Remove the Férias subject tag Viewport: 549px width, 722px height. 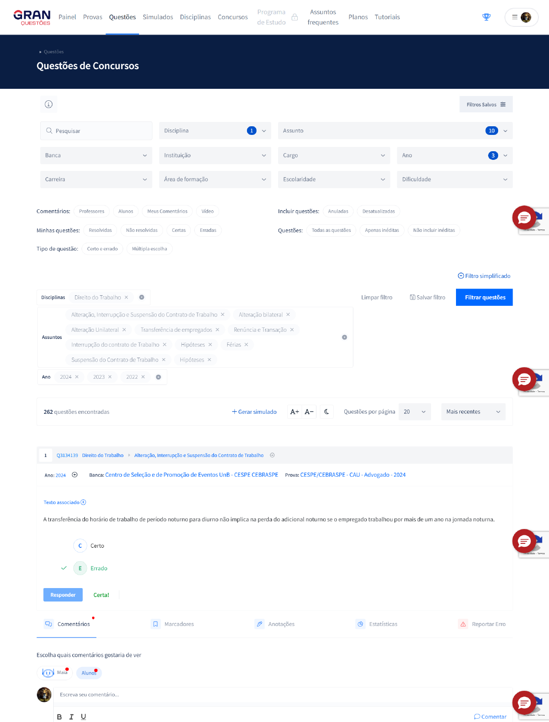[246, 345]
